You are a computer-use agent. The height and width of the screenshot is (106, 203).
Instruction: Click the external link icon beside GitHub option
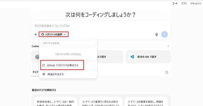(44, 65)
